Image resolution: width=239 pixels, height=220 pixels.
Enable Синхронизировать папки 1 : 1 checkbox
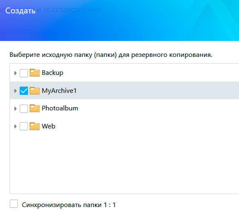(x=14, y=204)
